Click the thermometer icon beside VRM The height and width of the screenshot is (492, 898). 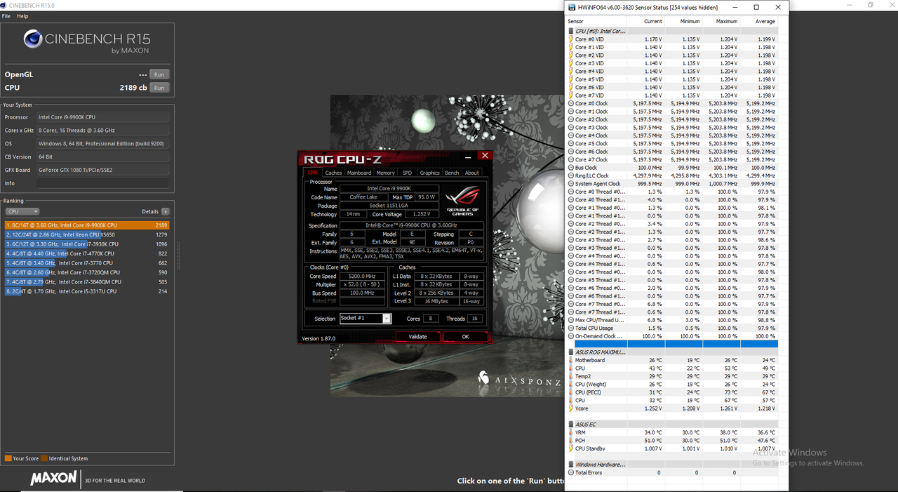(571, 432)
